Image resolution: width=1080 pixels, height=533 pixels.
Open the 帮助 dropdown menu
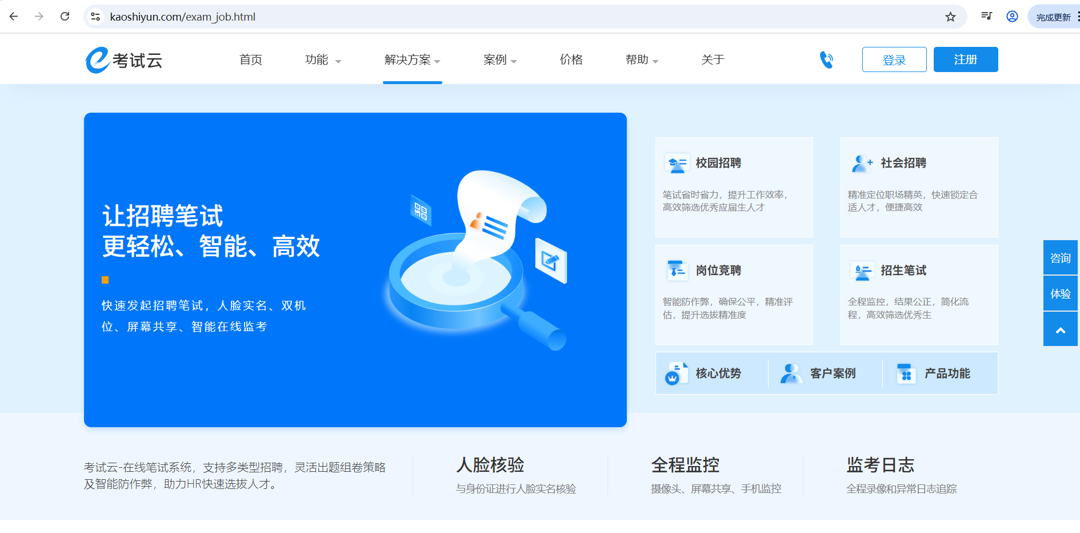click(642, 60)
